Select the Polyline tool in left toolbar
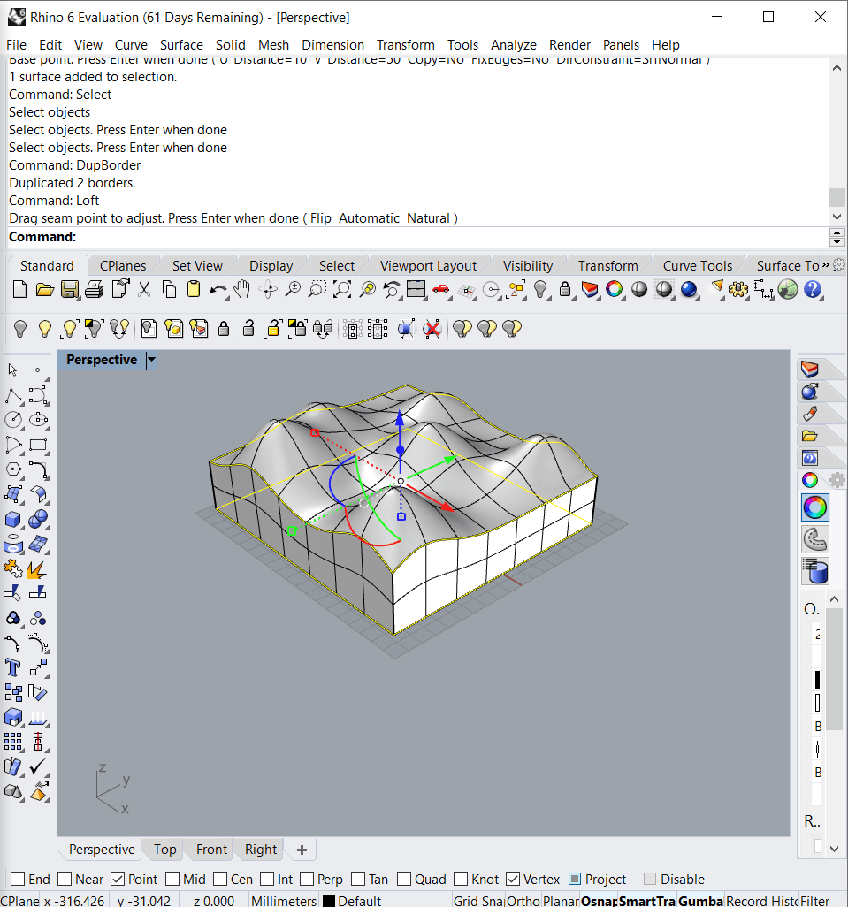Viewport: 848px width, 907px height. [13, 395]
